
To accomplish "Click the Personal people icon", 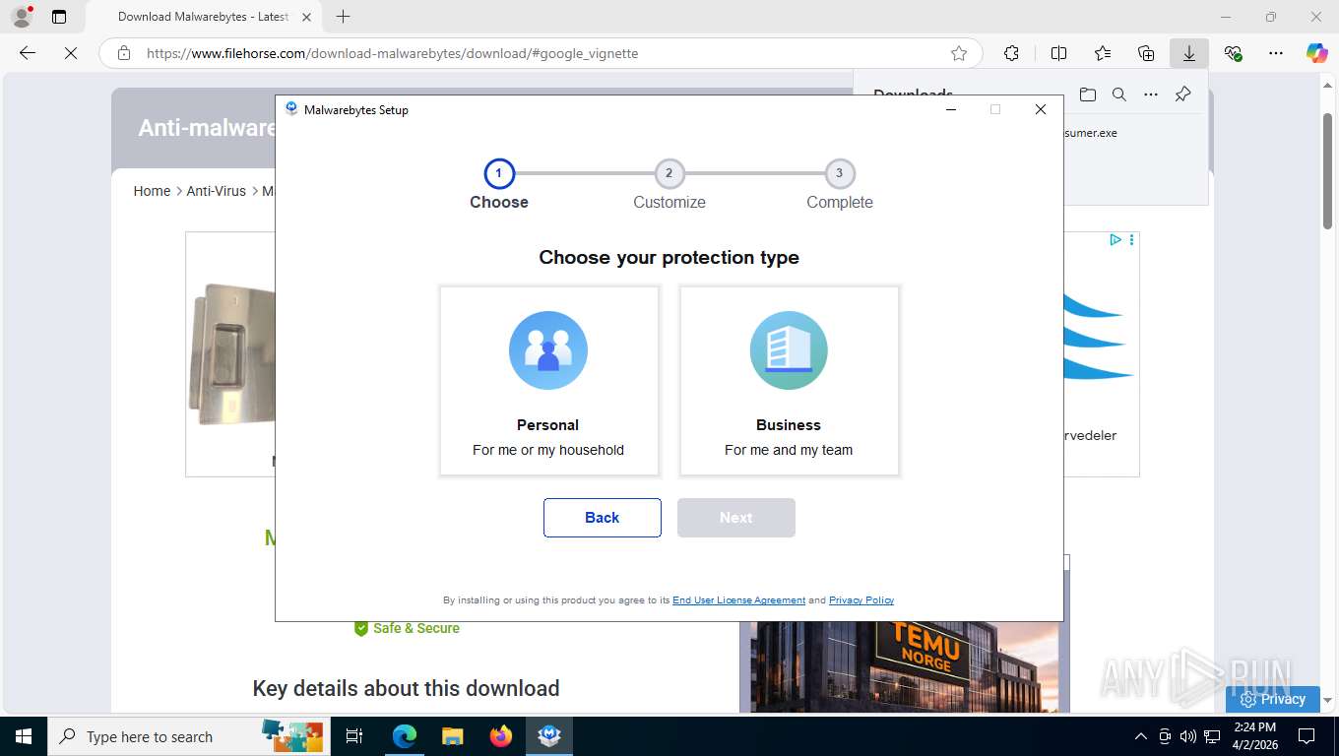I will coord(548,350).
